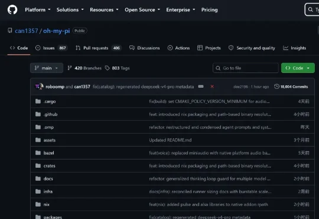View the 420 Branches link
Screen dimensions: 319x219
point(84,68)
